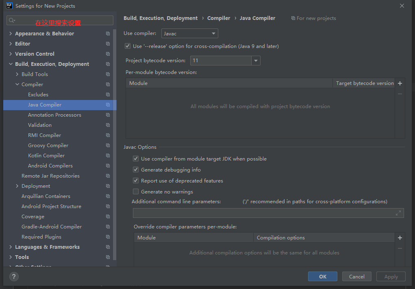The height and width of the screenshot is (289, 415).
Task: Collapse the Compiler tree node
Action: (17, 85)
